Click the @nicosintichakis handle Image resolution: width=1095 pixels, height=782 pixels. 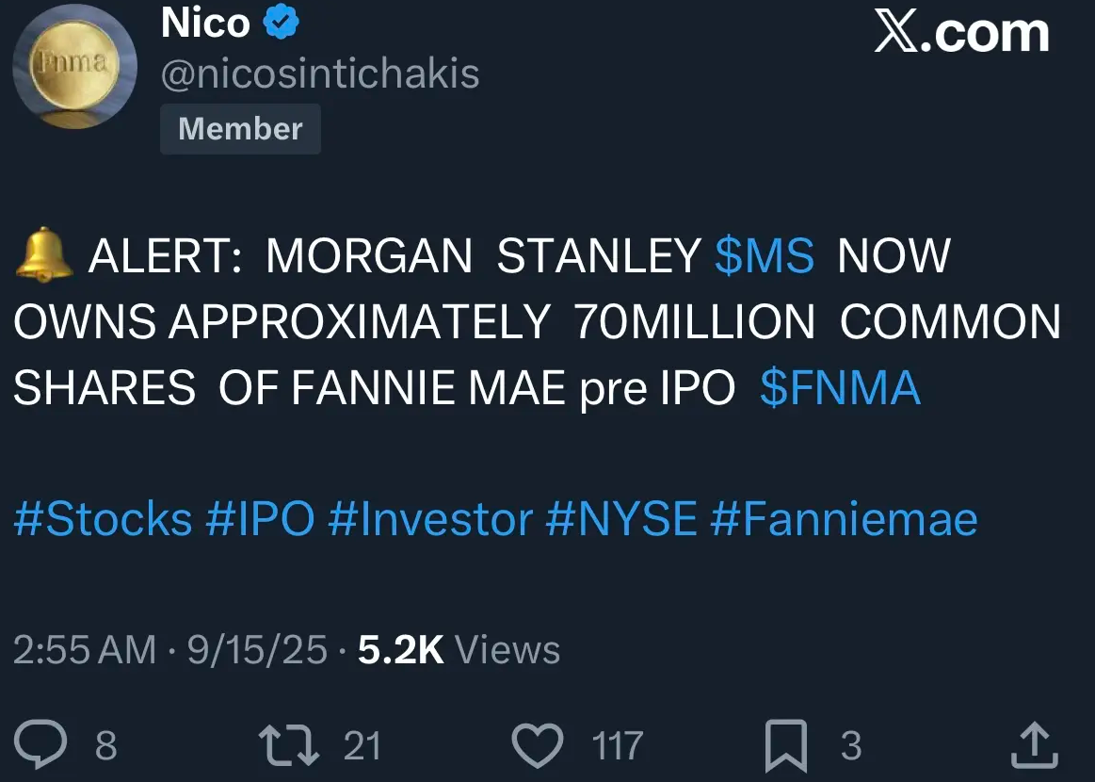pyautogui.click(x=320, y=73)
